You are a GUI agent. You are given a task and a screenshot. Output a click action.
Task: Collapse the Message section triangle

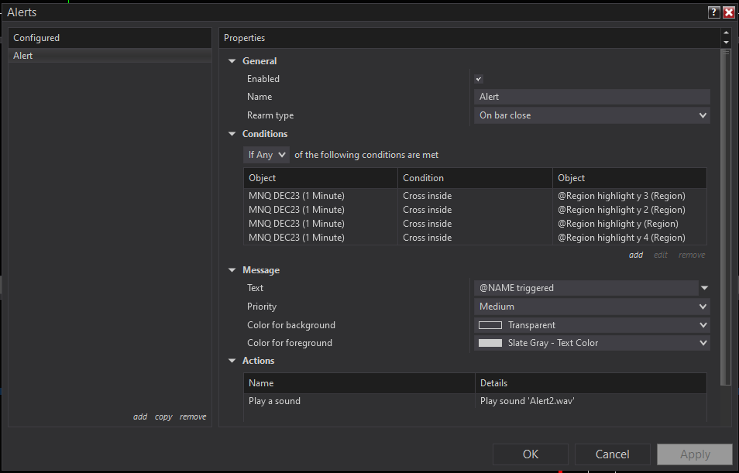(232, 270)
